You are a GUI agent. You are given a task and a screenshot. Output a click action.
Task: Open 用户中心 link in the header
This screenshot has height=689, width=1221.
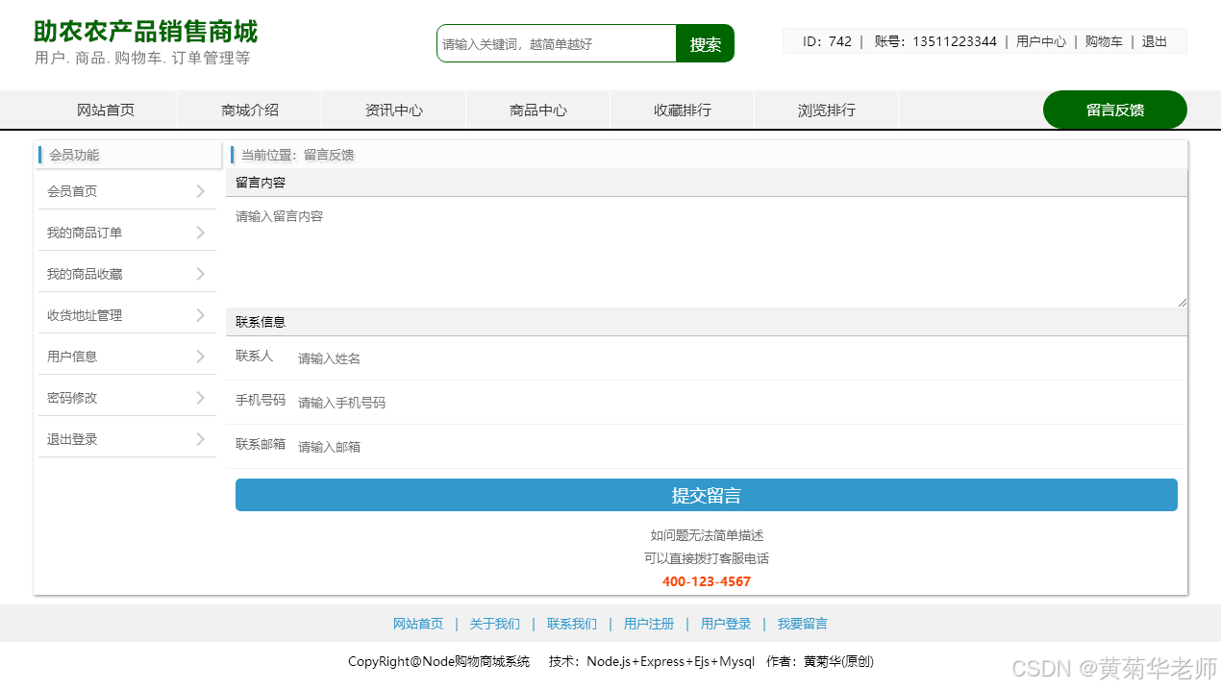tap(1041, 41)
